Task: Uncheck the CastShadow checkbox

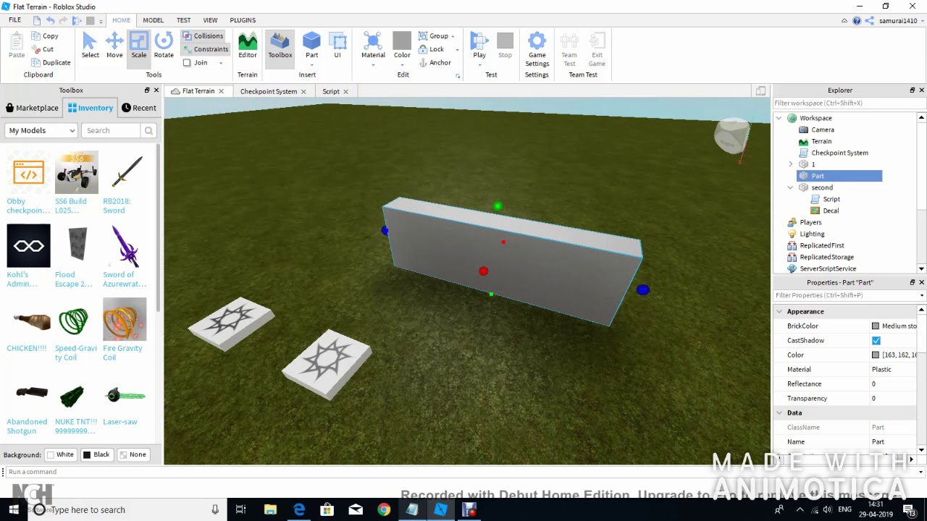Action: 876,340
